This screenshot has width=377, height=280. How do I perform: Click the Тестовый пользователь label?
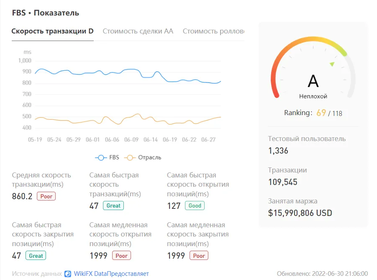[307, 139]
